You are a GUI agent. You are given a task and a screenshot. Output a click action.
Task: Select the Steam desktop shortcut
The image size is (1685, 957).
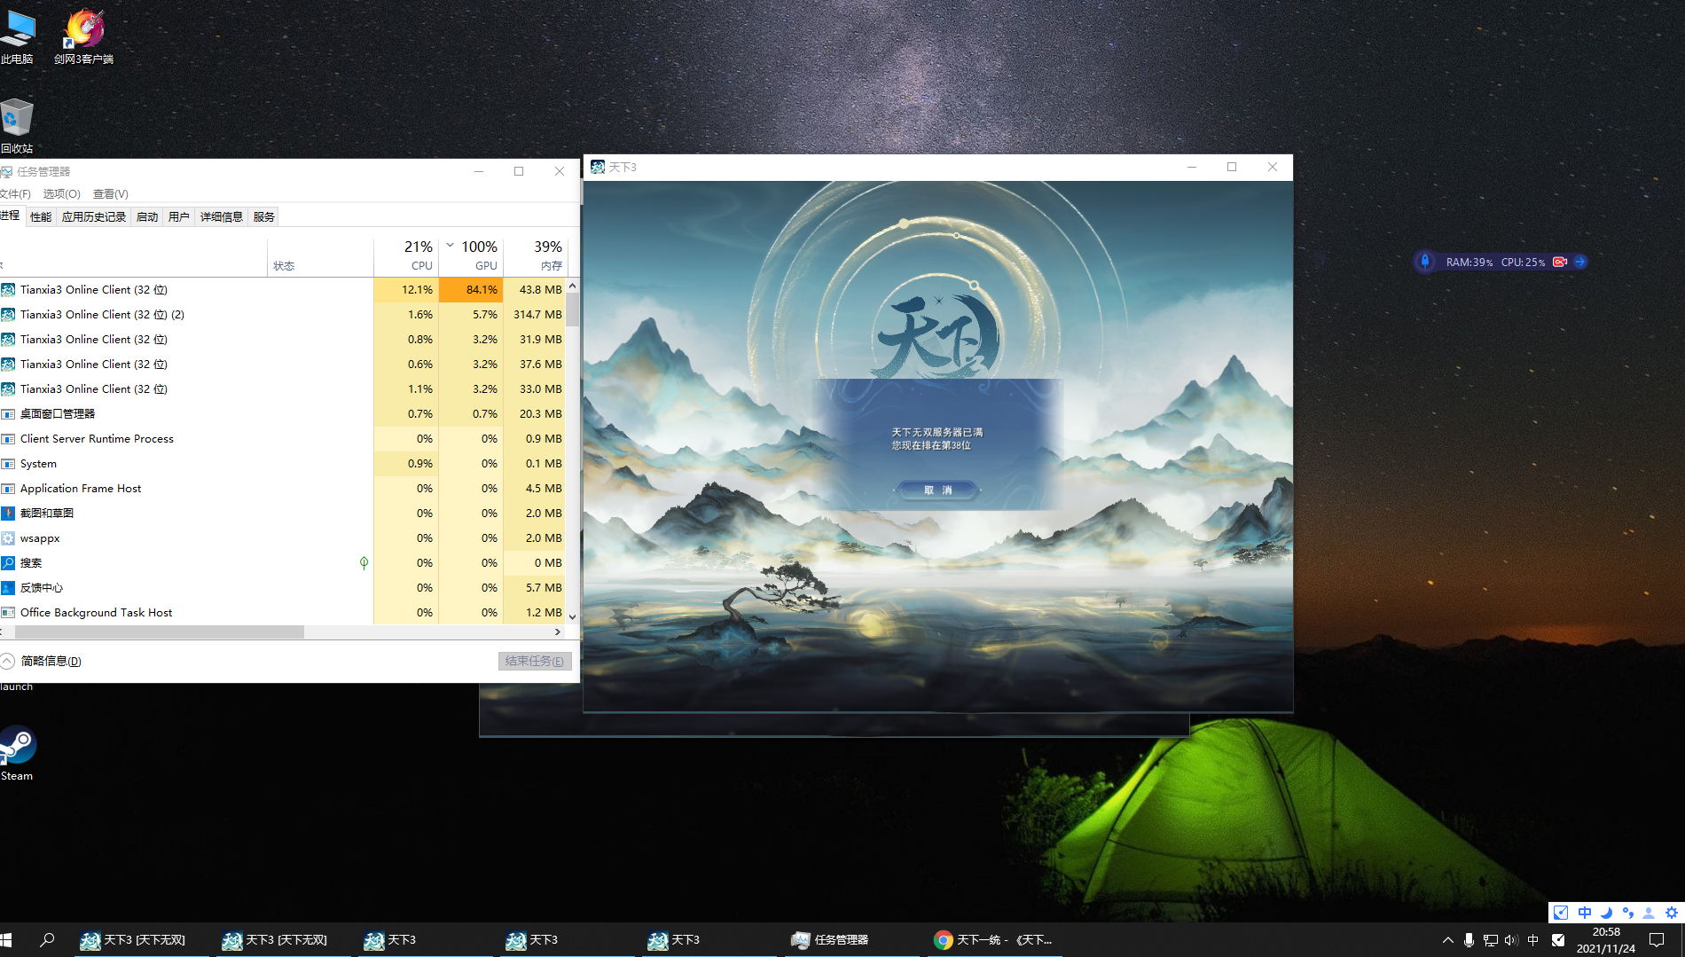17,754
